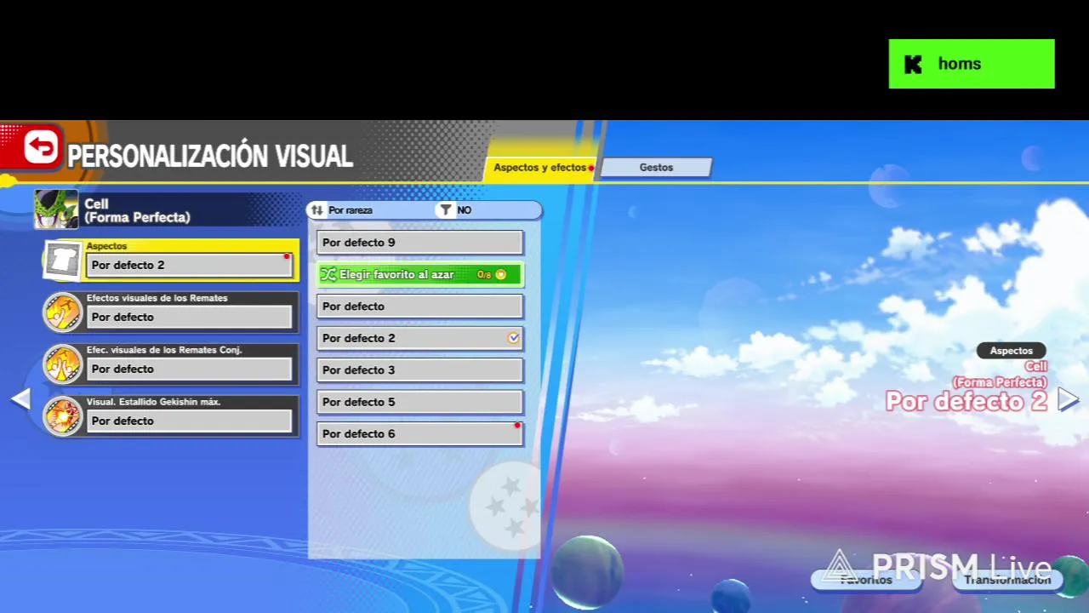
Task: Select the Por defecto list entry
Action: [420, 306]
